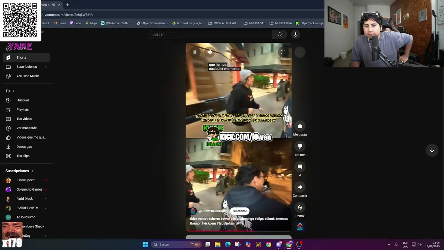
Task: Open YouTube Music from the sidebar
Action: pyautogui.click(x=26, y=76)
